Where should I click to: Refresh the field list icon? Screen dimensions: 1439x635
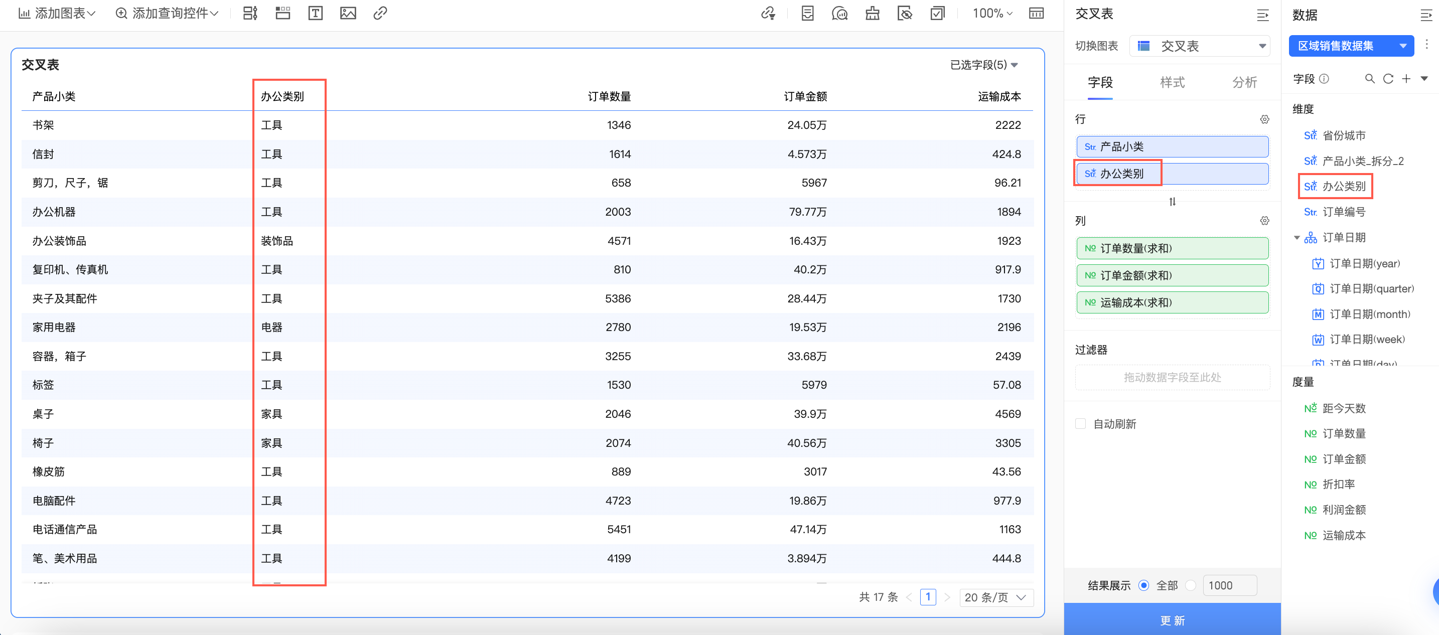coord(1388,79)
